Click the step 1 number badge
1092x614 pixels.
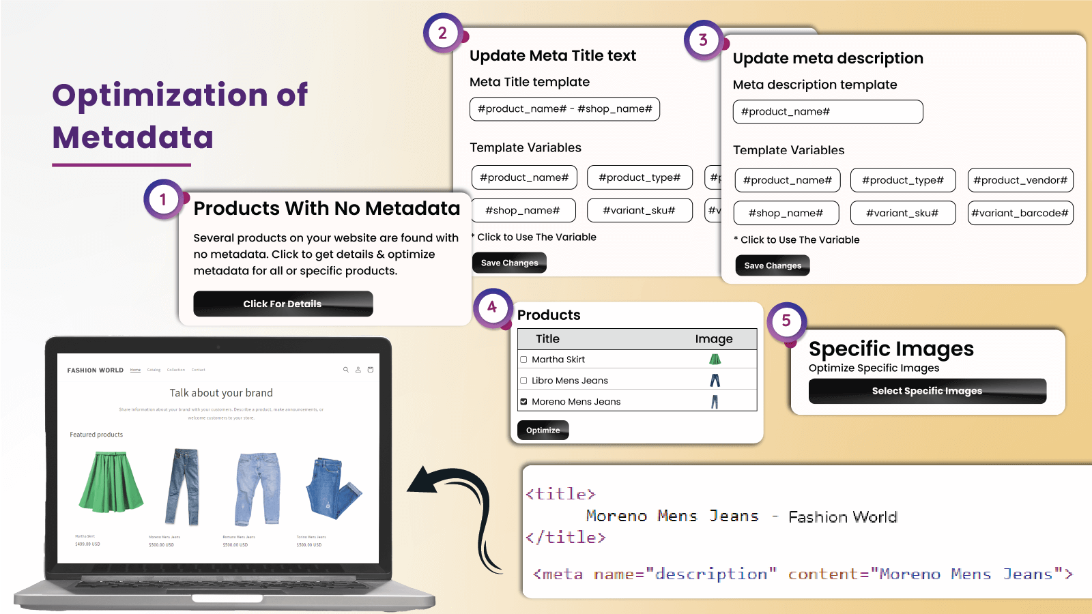[x=162, y=199]
